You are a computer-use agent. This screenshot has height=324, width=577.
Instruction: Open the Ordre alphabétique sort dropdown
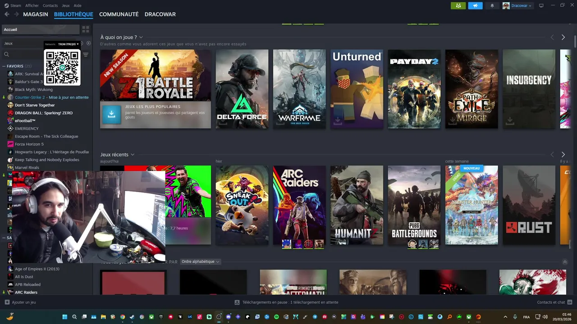[x=200, y=261]
